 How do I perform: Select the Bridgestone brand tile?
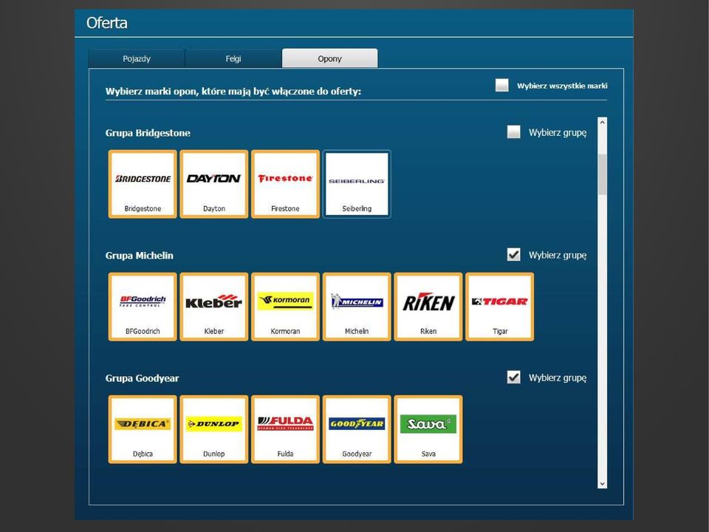(143, 184)
